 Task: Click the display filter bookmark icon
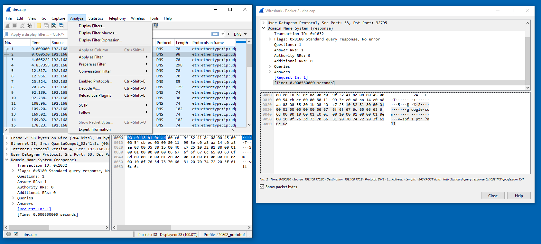coord(7,34)
